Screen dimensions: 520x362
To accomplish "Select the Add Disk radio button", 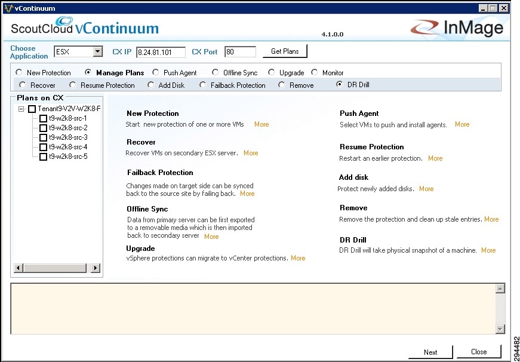I will (151, 85).
